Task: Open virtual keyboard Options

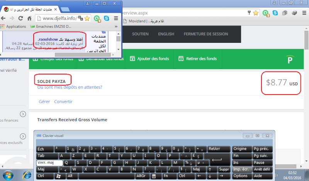Action: click(242, 176)
